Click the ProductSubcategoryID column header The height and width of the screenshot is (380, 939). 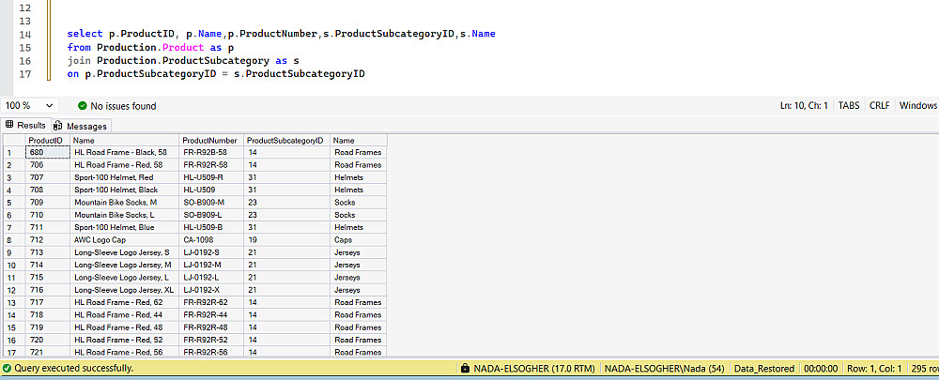click(x=285, y=141)
